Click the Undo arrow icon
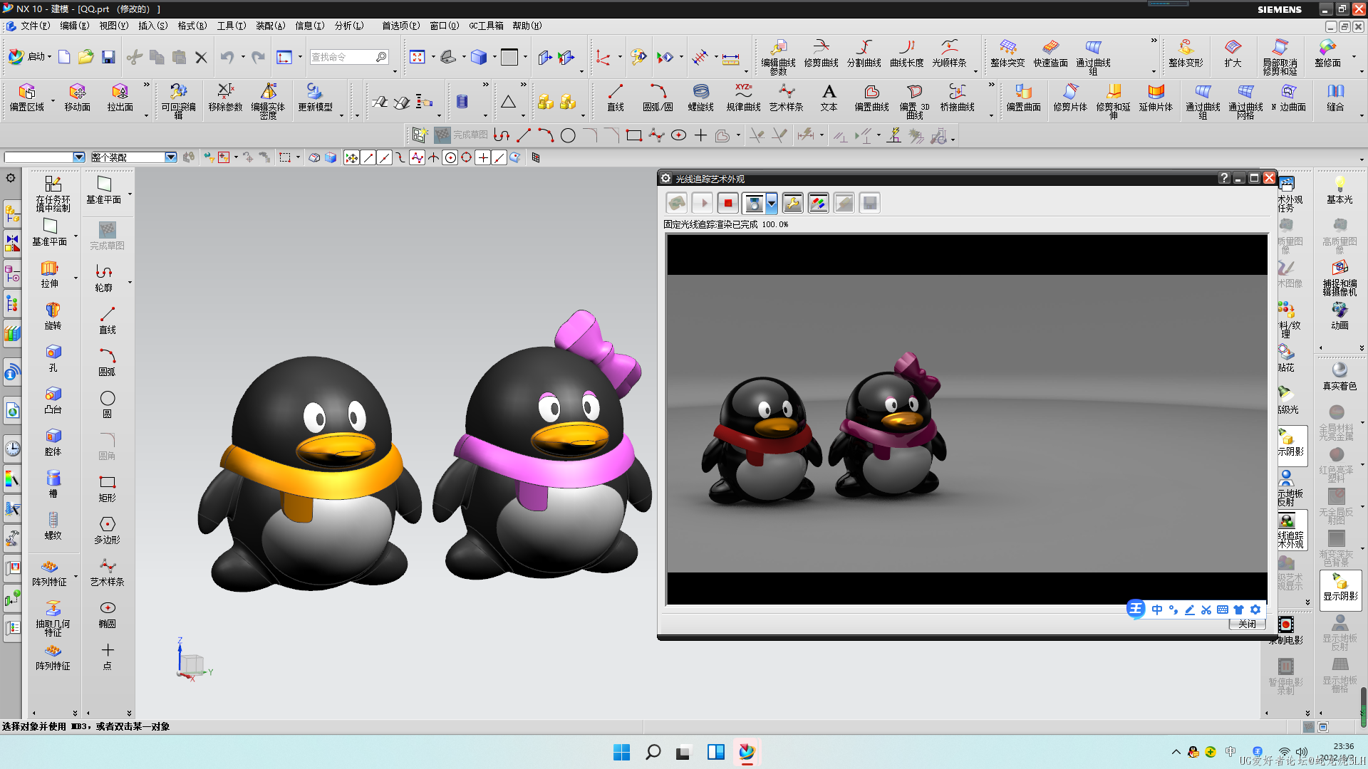 click(x=227, y=57)
